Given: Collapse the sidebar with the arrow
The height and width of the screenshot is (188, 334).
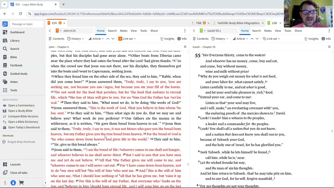Looking at the screenshot, I should pos(45,183).
